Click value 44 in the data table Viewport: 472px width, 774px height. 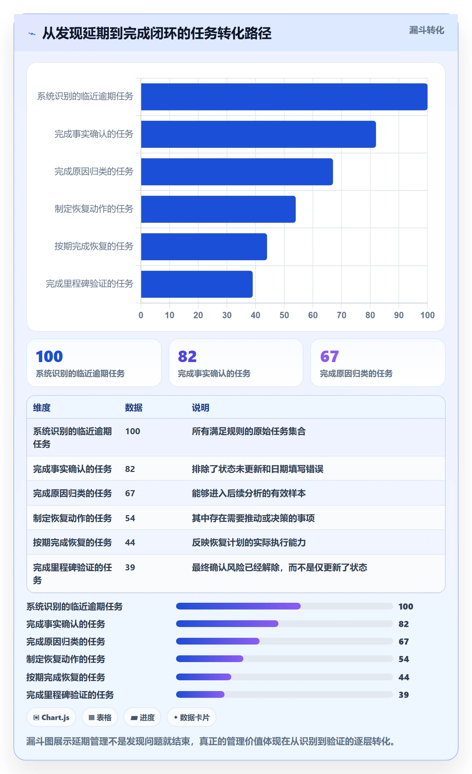click(130, 542)
